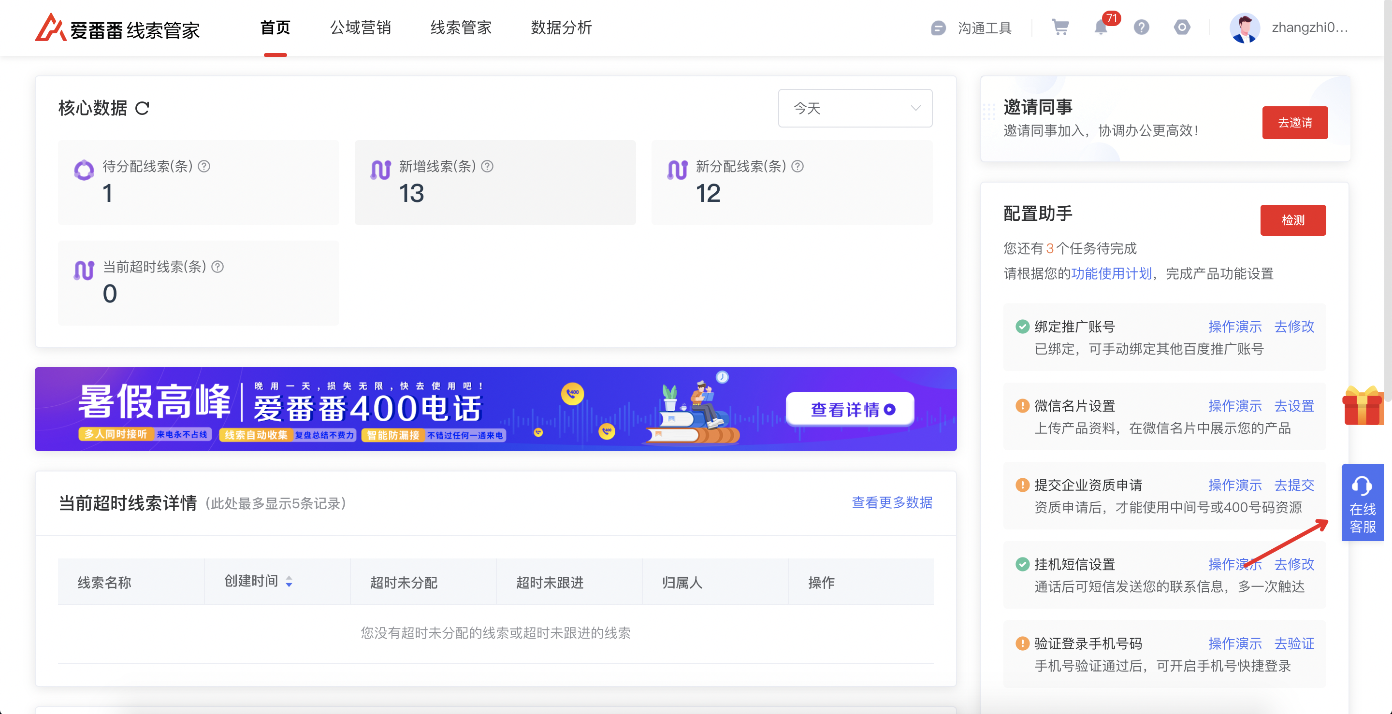
Task: Click the 沟通工具 label
Action: tap(984, 28)
